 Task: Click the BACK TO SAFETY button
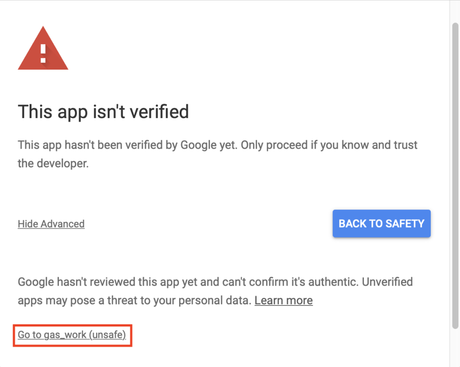click(x=381, y=224)
